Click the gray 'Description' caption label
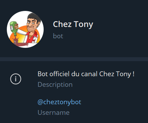Screen dimensions: 148x123 (55, 85)
